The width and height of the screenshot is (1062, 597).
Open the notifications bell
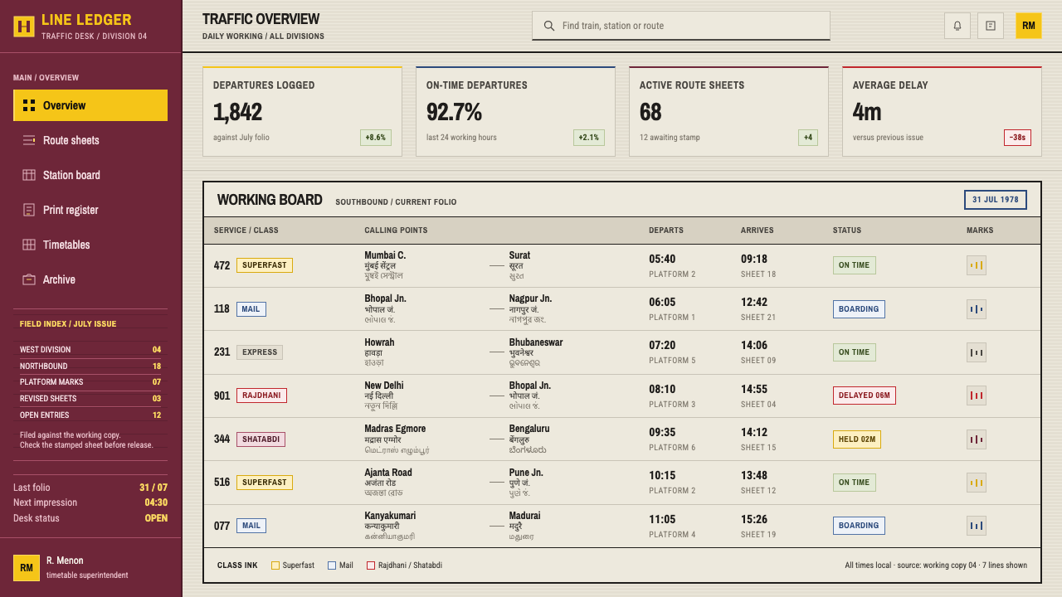pyautogui.click(x=957, y=26)
